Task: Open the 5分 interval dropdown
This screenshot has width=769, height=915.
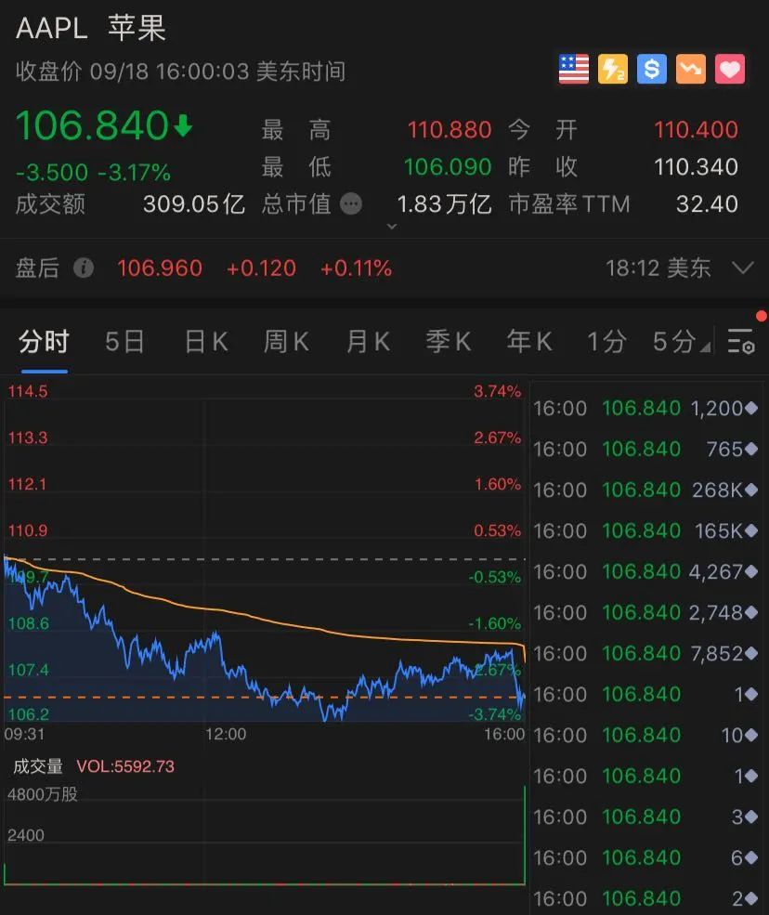Action: click(681, 341)
